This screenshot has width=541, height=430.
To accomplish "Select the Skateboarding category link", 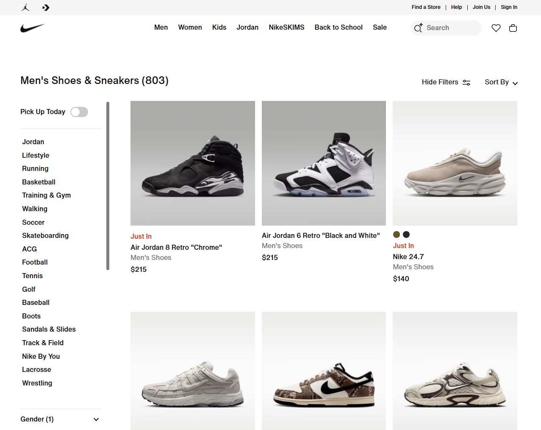I will 45,235.
